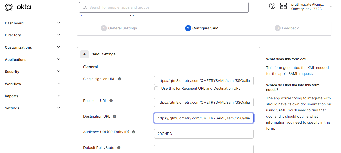This screenshot has height=153, width=341.
Task: Click the Okta logo
Action: 18,7
